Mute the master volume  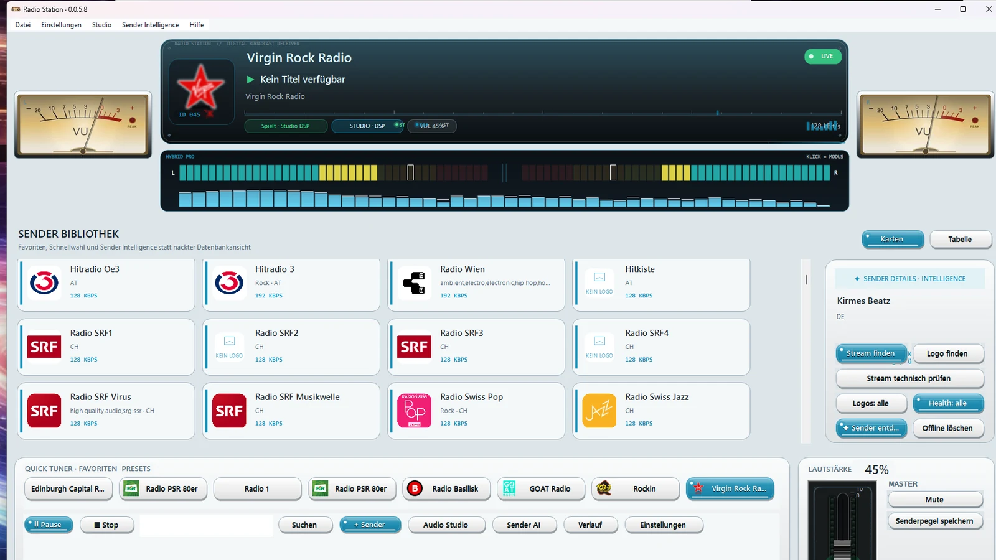[935, 500]
